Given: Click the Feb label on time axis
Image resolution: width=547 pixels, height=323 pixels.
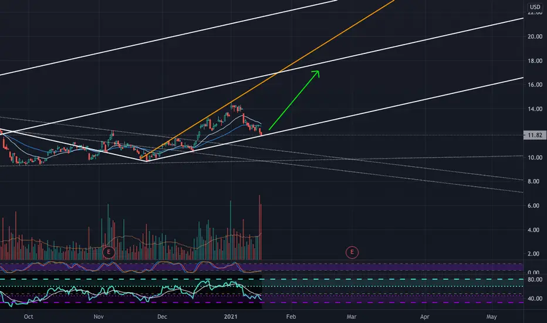Looking at the screenshot, I should tap(291, 317).
